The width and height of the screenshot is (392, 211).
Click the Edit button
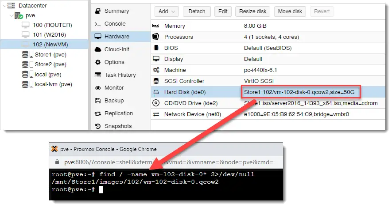(x=223, y=11)
